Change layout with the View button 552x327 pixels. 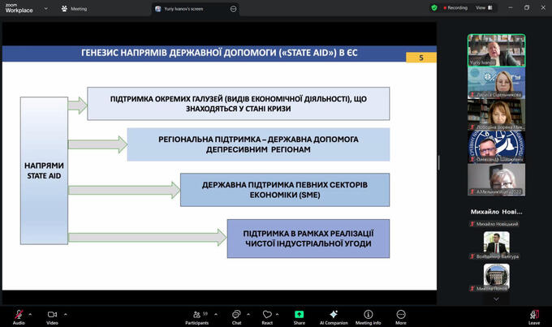tap(481, 7)
